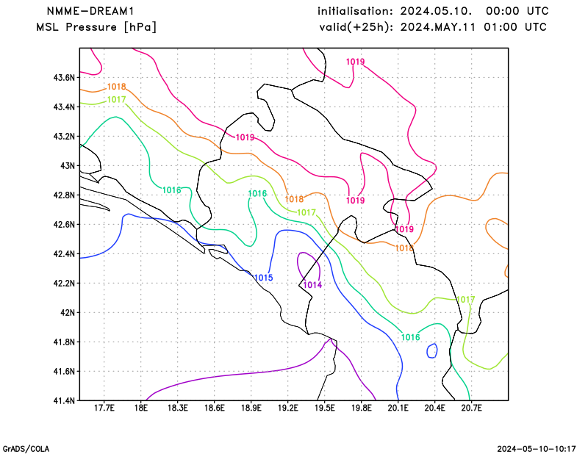This screenshot has height=454, width=588.
Task: Select the valid(+25h) 2024.MAY.11 01:00 UTC text
Action: (x=433, y=27)
